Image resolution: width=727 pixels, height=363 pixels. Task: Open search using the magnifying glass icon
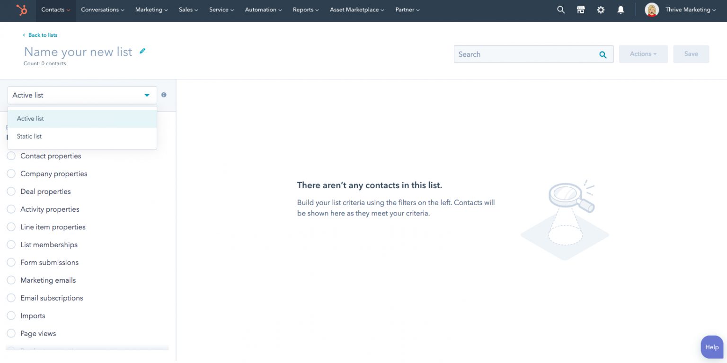(561, 9)
